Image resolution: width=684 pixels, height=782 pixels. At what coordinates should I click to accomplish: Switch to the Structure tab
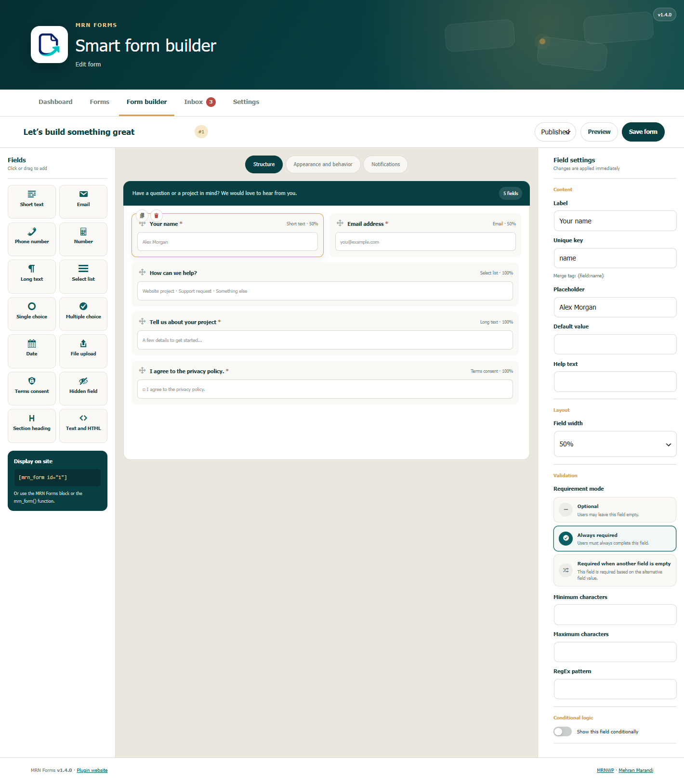click(264, 164)
